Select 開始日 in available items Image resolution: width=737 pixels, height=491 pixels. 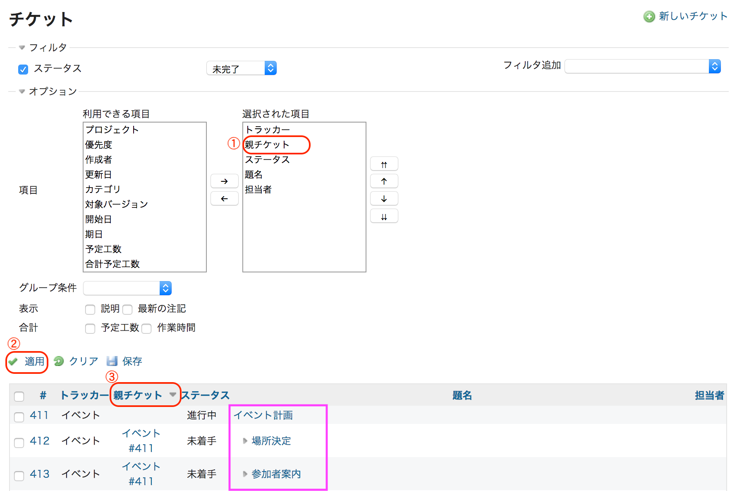(144, 219)
